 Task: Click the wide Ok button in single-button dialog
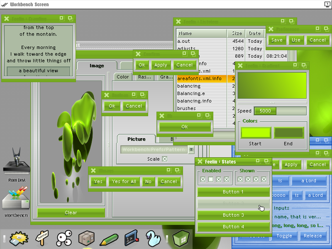[x=185, y=127]
